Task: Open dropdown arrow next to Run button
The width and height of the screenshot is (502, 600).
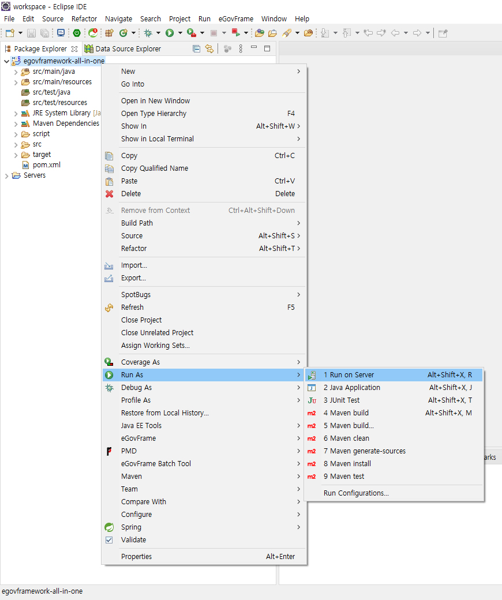Action: coord(180,33)
